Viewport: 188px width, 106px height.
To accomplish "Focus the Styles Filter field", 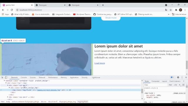I will pyautogui.click(x=155, y=85).
